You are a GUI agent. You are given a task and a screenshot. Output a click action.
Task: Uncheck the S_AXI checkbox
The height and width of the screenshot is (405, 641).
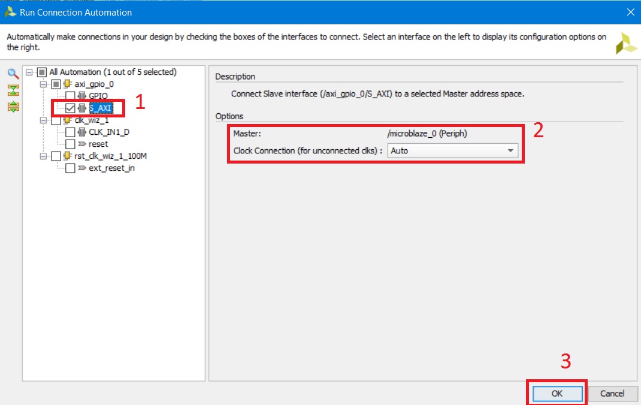click(71, 108)
